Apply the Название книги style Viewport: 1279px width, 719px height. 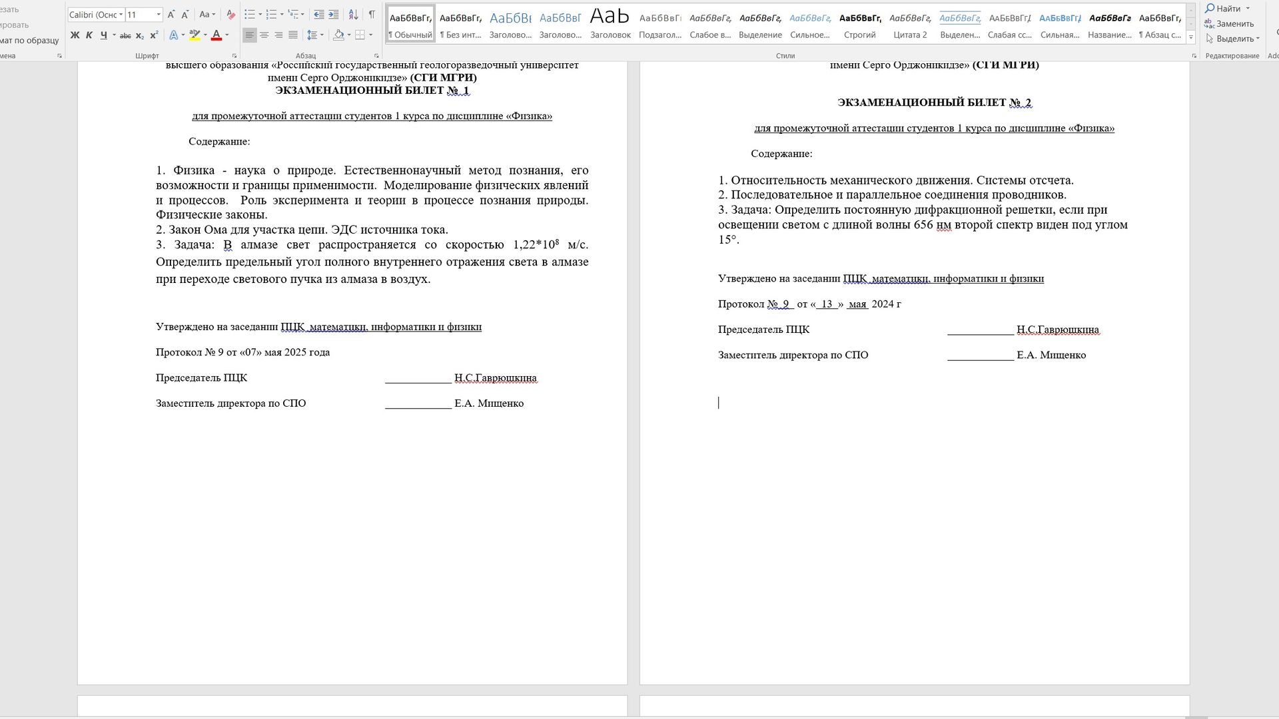1110,24
